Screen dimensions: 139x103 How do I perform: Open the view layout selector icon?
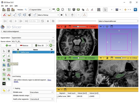coord(99,10)
